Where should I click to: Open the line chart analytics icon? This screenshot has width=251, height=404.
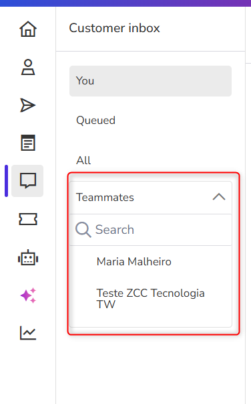pos(28,333)
